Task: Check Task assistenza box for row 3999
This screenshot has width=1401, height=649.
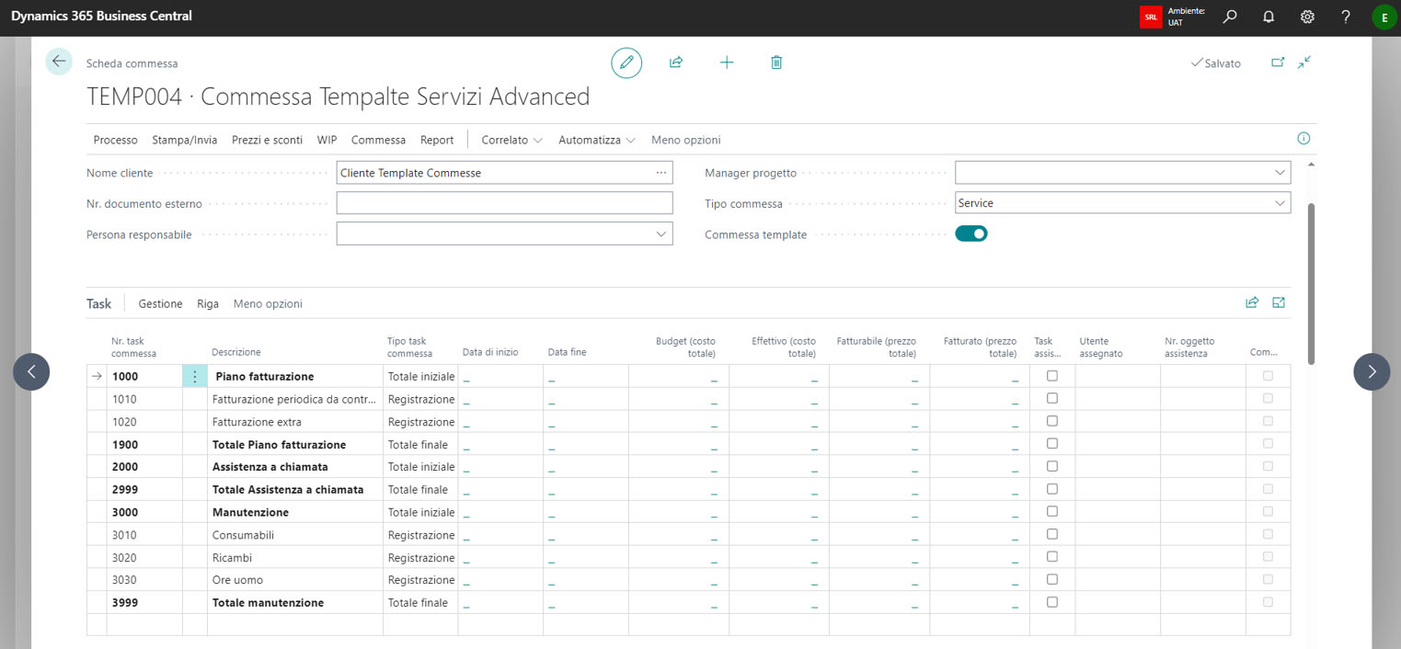Action: [x=1052, y=602]
